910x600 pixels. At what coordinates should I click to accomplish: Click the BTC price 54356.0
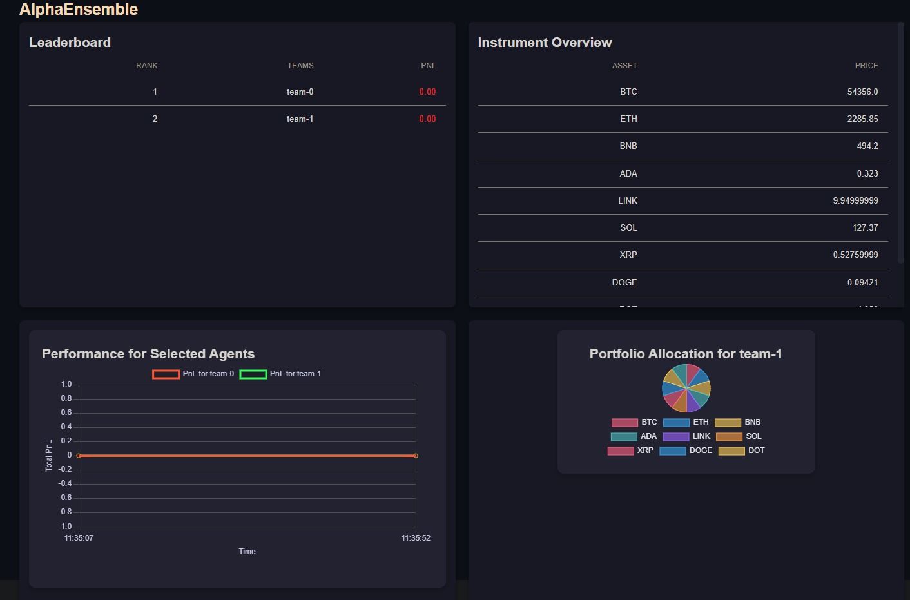pyautogui.click(x=863, y=92)
